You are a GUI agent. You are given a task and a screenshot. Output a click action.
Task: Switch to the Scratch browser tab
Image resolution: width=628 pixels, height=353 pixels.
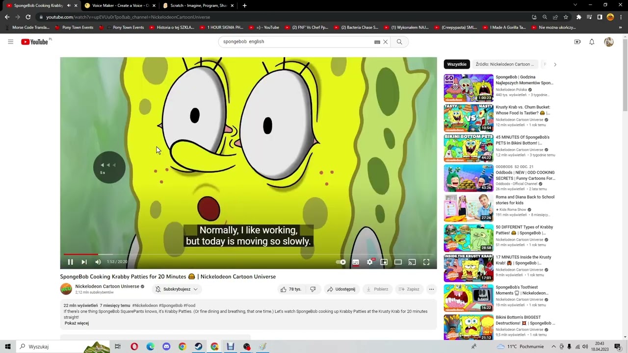(198, 5)
